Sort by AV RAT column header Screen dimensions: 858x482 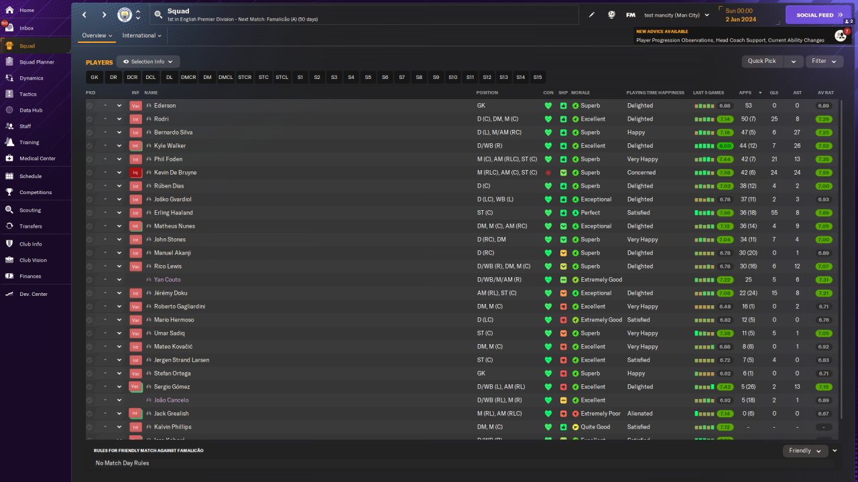pyautogui.click(x=825, y=92)
